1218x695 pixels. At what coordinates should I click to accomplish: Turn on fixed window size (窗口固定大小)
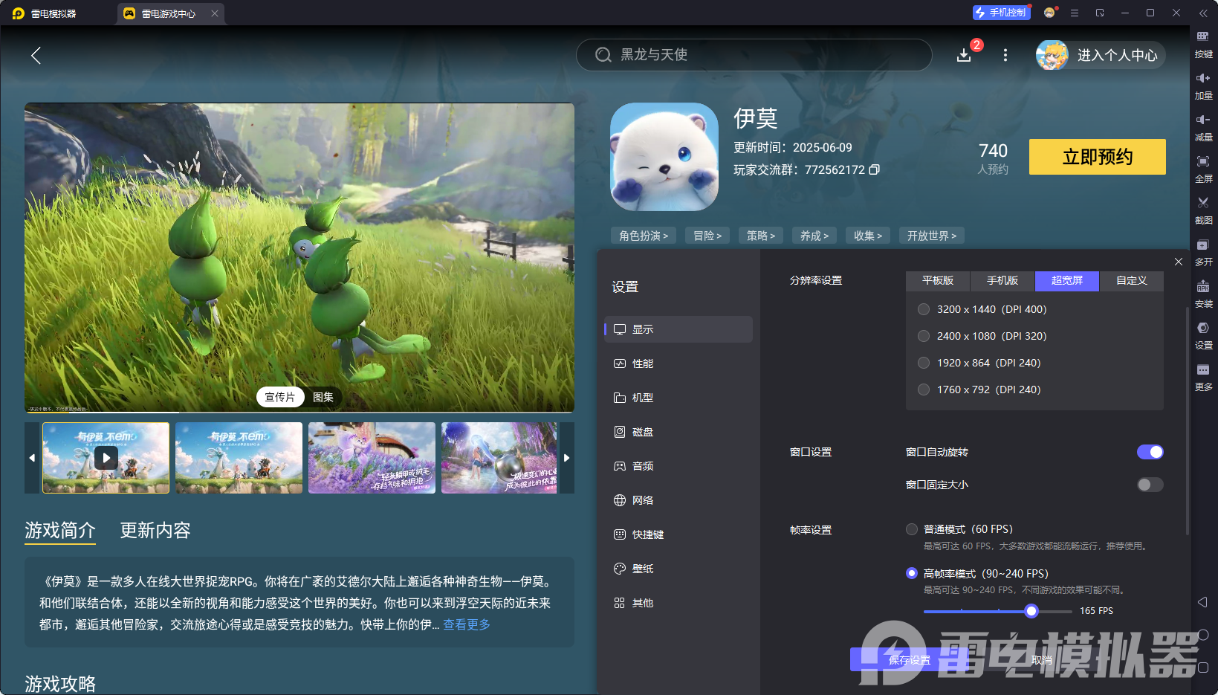click(x=1149, y=484)
